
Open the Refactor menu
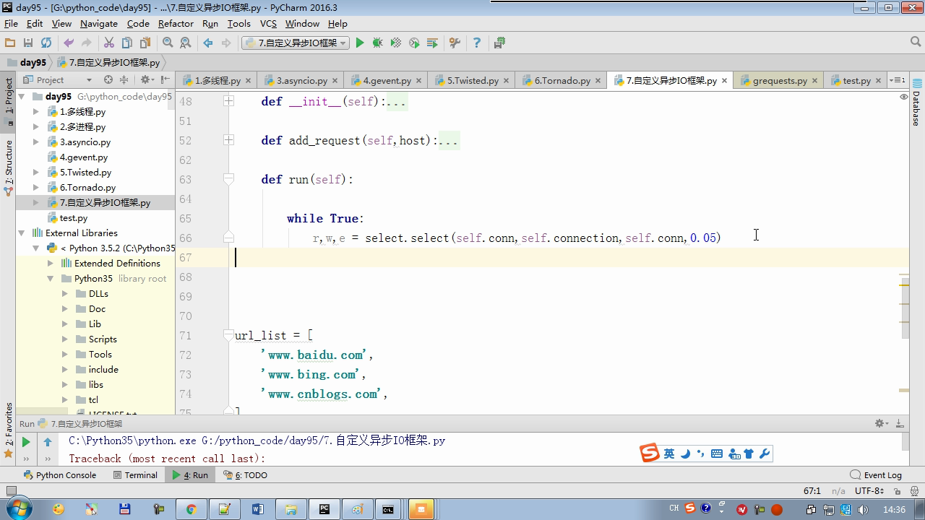tap(176, 23)
